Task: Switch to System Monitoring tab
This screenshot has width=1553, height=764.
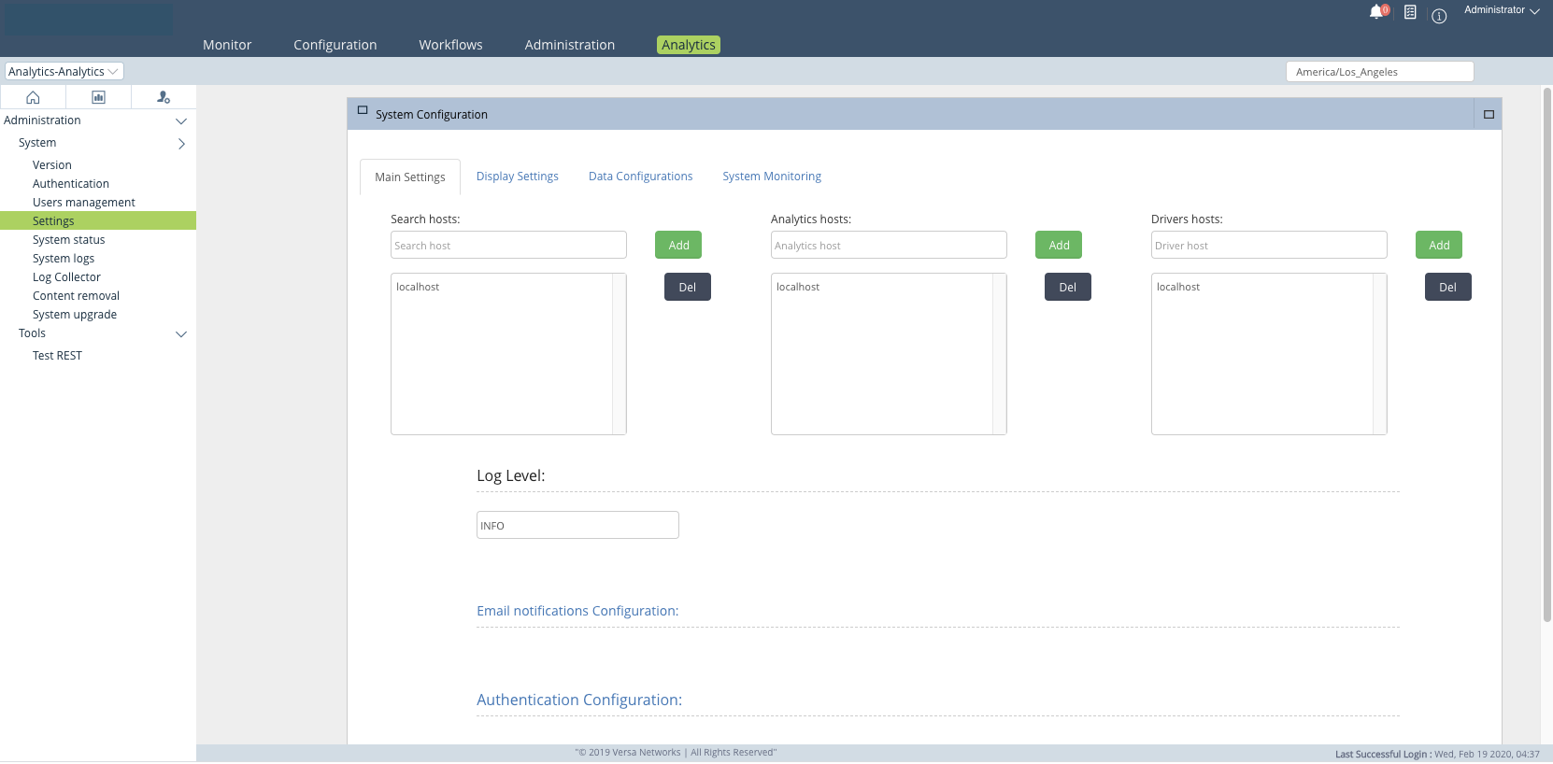Action: [772, 176]
